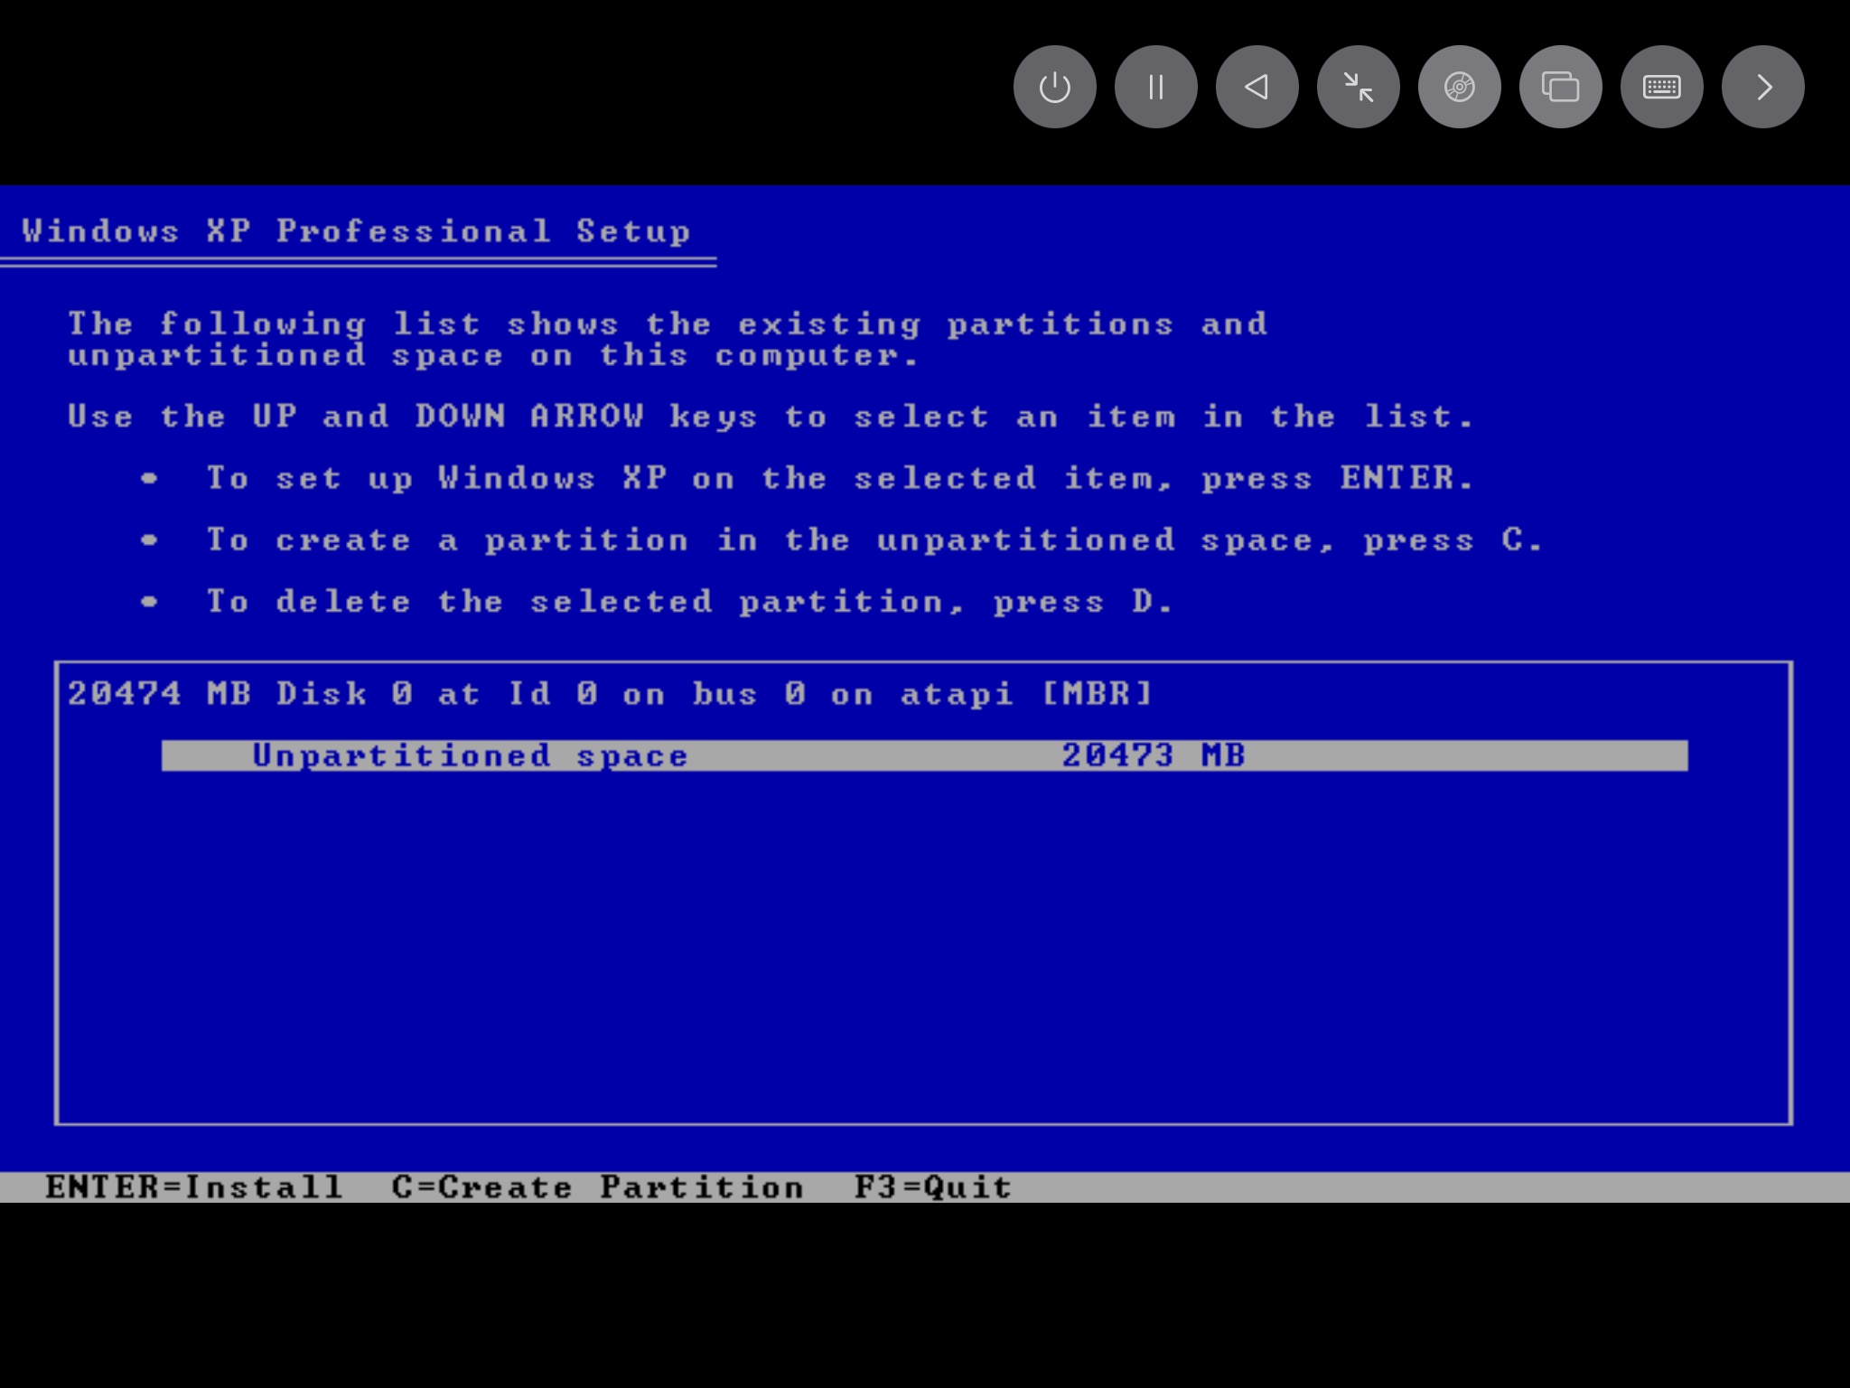Click the 'press C' create partition instruction

click(x=874, y=540)
